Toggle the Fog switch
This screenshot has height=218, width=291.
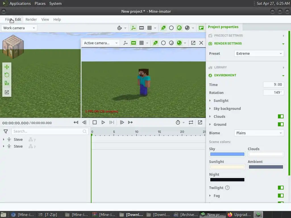click(x=280, y=196)
